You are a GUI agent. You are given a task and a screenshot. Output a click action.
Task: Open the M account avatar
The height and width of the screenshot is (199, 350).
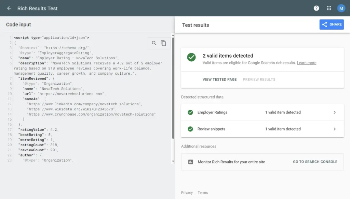coord(341,8)
